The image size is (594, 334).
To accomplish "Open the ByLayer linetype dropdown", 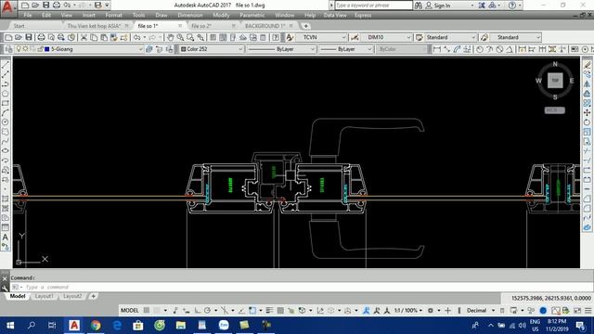I will pyautogui.click(x=313, y=49).
